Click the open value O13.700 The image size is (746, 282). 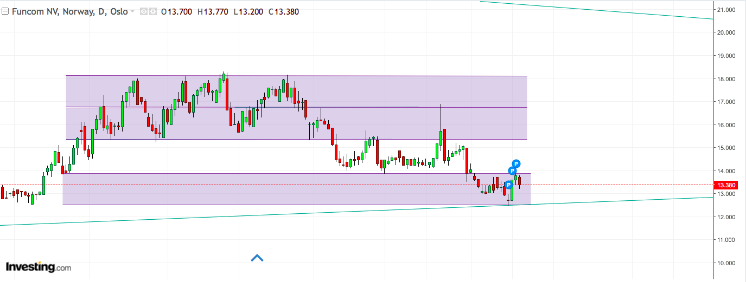[176, 11]
